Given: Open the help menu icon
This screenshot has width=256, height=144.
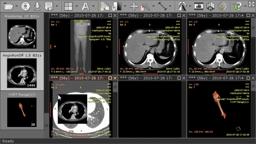Looking at the screenshot, I should (237, 6).
